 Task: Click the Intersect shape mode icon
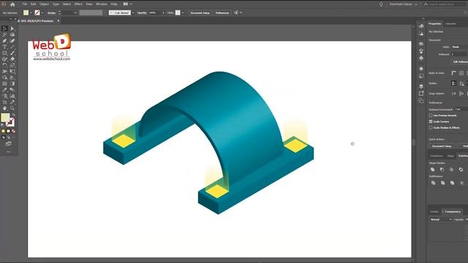point(452,169)
